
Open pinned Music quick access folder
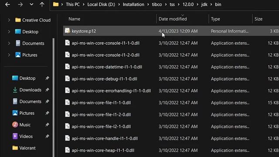pyautogui.click(x=25, y=125)
